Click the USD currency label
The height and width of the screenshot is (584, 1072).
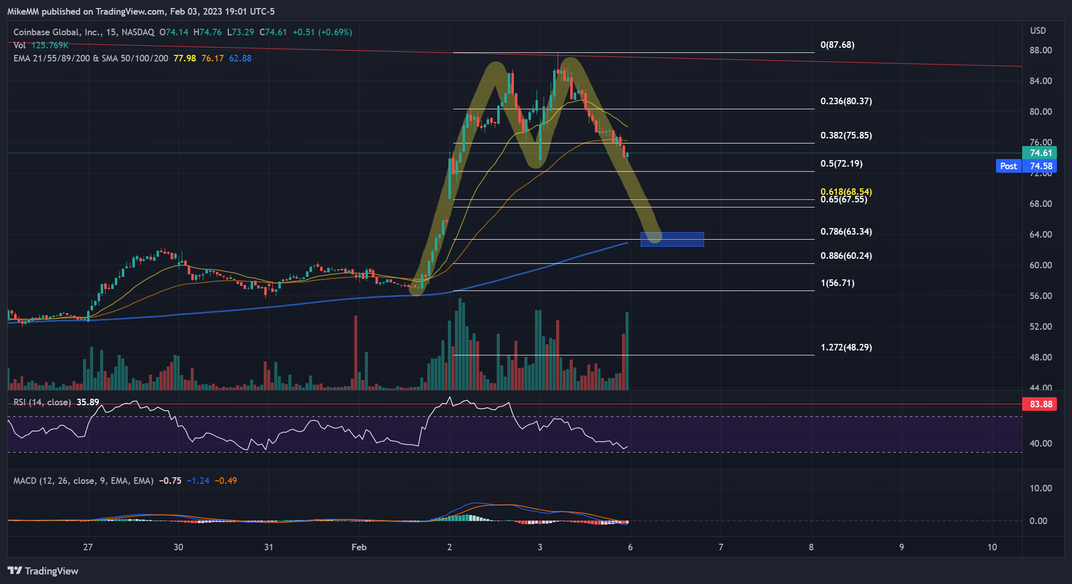point(1038,31)
